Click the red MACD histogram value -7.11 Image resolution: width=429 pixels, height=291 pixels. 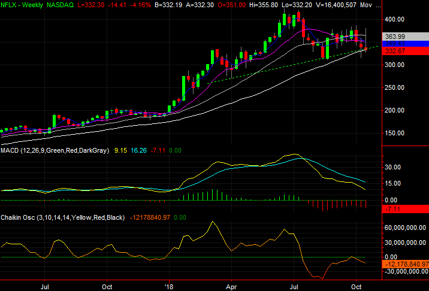(x=158, y=150)
